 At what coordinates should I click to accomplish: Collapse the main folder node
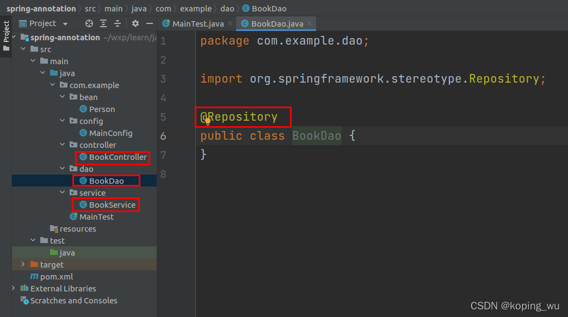click(33, 61)
